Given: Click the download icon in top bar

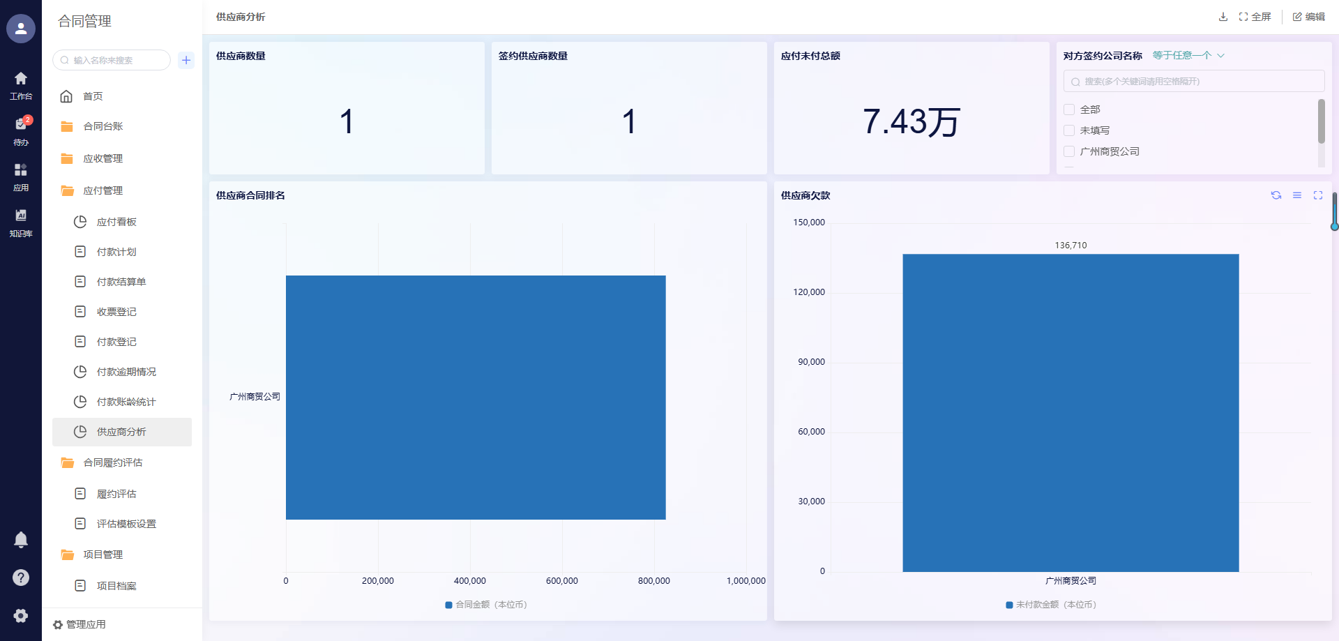Looking at the screenshot, I should [x=1223, y=17].
